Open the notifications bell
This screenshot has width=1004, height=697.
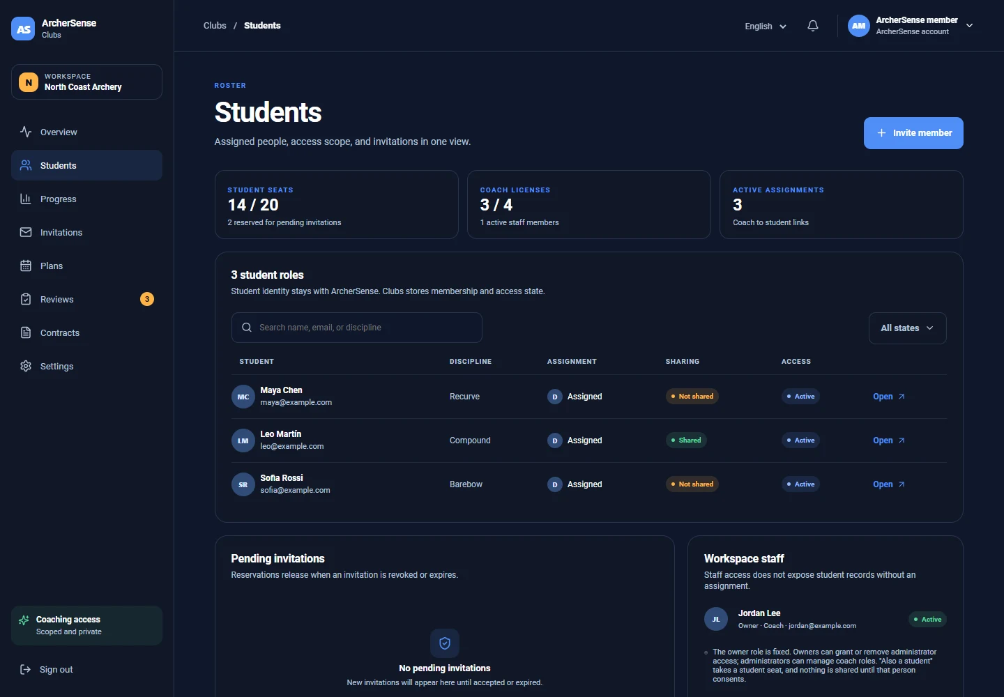pos(813,26)
